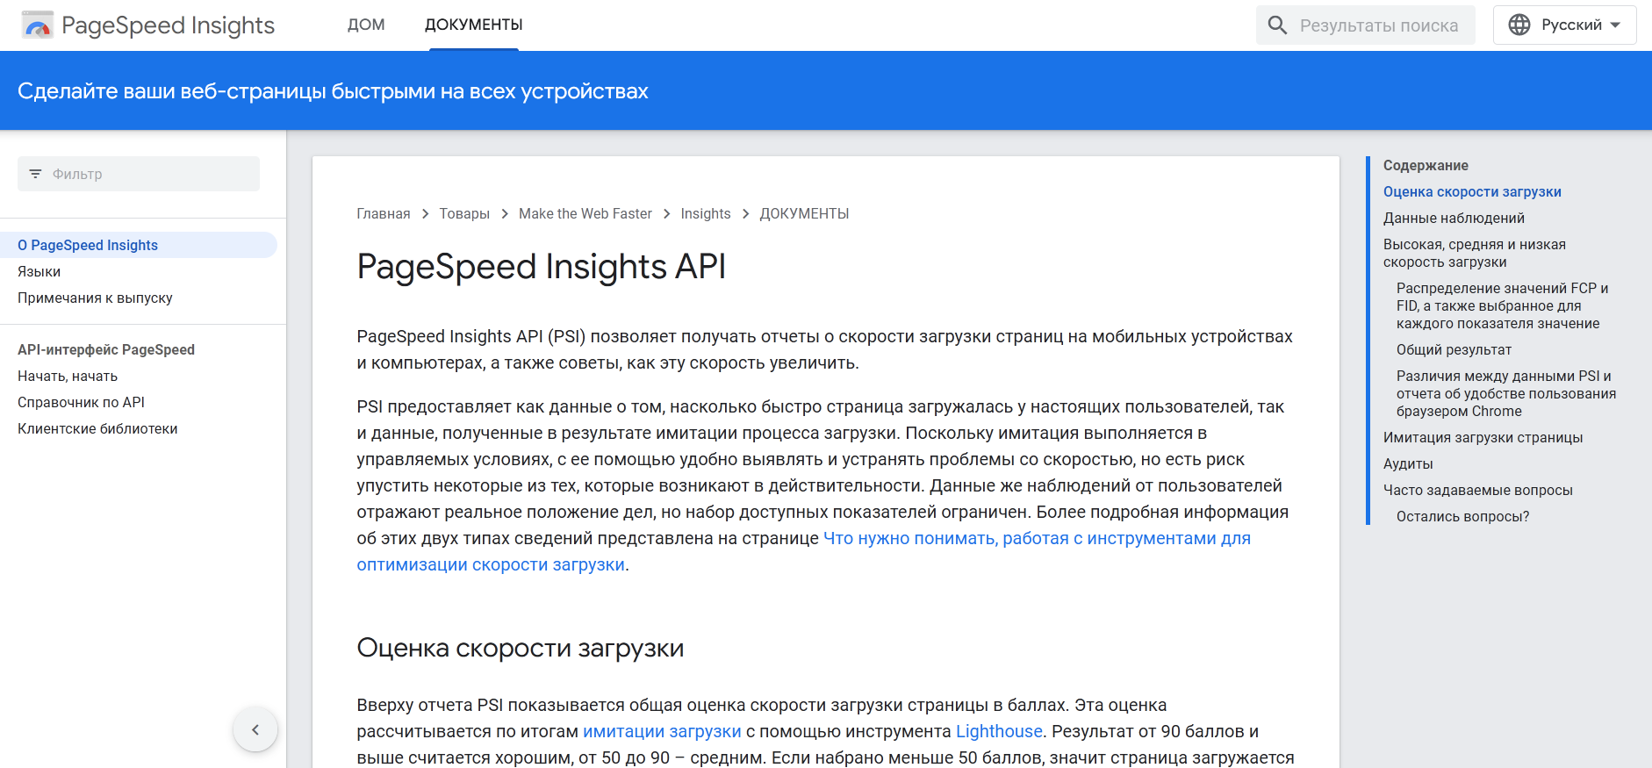The image size is (1652, 768).
Task: Click the Главная breadcrumb link
Action: 383,213
